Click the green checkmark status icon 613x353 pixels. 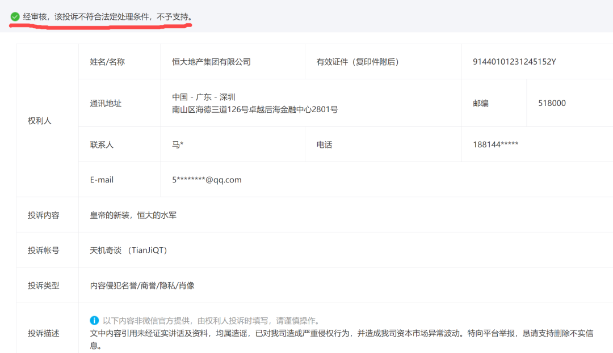point(15,17)
